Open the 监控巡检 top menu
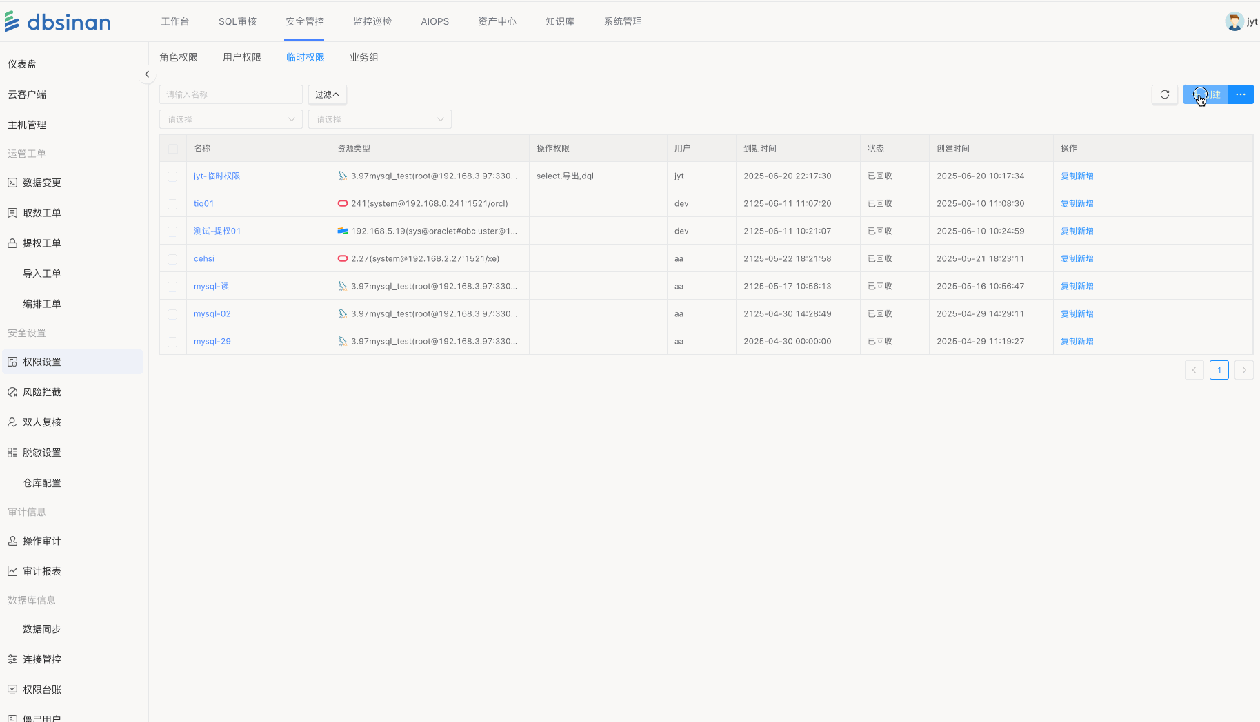Image resolution: width=1260 pixels, height=722 pixels. click(x=372, y=21)
